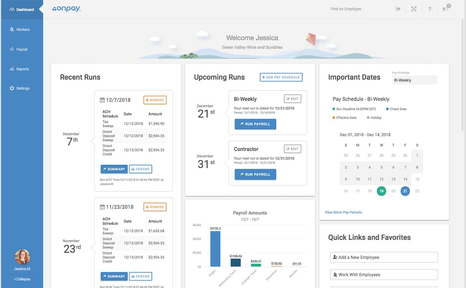Click the blue Check Date legend dot

click(x=387, y=109)
